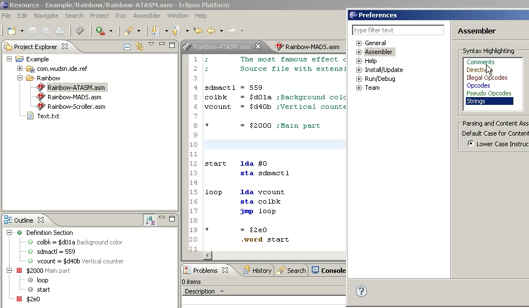The width and height of the screenshot is (529, 308).
Task: Open the Previous Annotation dropdown arrow
Action: [x=187, y=31]
